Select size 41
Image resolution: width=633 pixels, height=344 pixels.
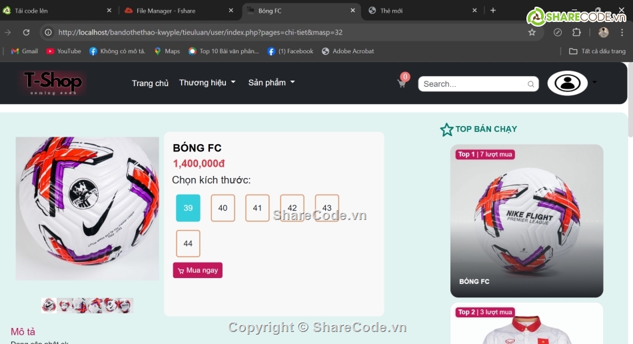click(257, 208)
